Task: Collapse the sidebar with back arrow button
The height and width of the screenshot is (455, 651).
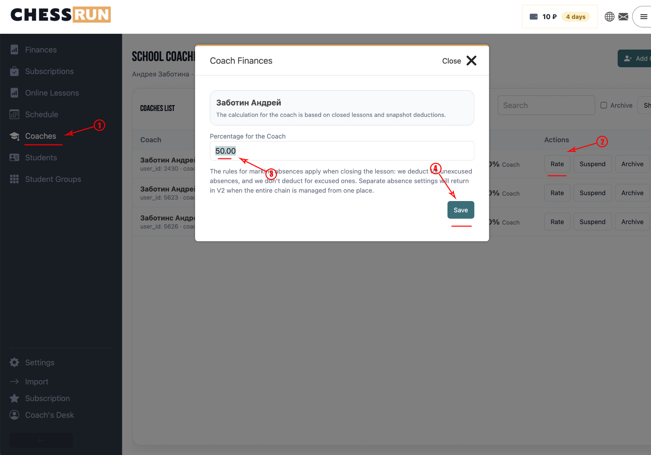Action: pos(41,440)
